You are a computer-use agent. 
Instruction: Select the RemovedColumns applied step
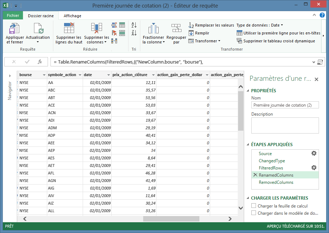[276, 182]
